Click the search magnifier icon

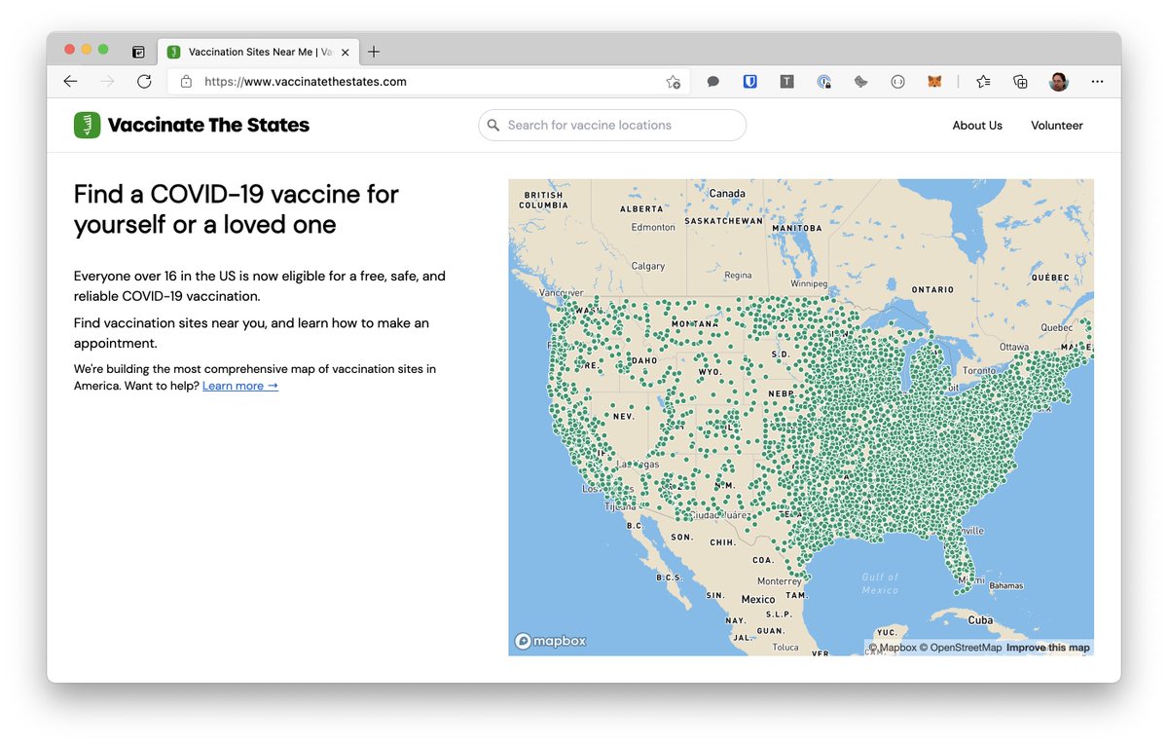(493, 125)
